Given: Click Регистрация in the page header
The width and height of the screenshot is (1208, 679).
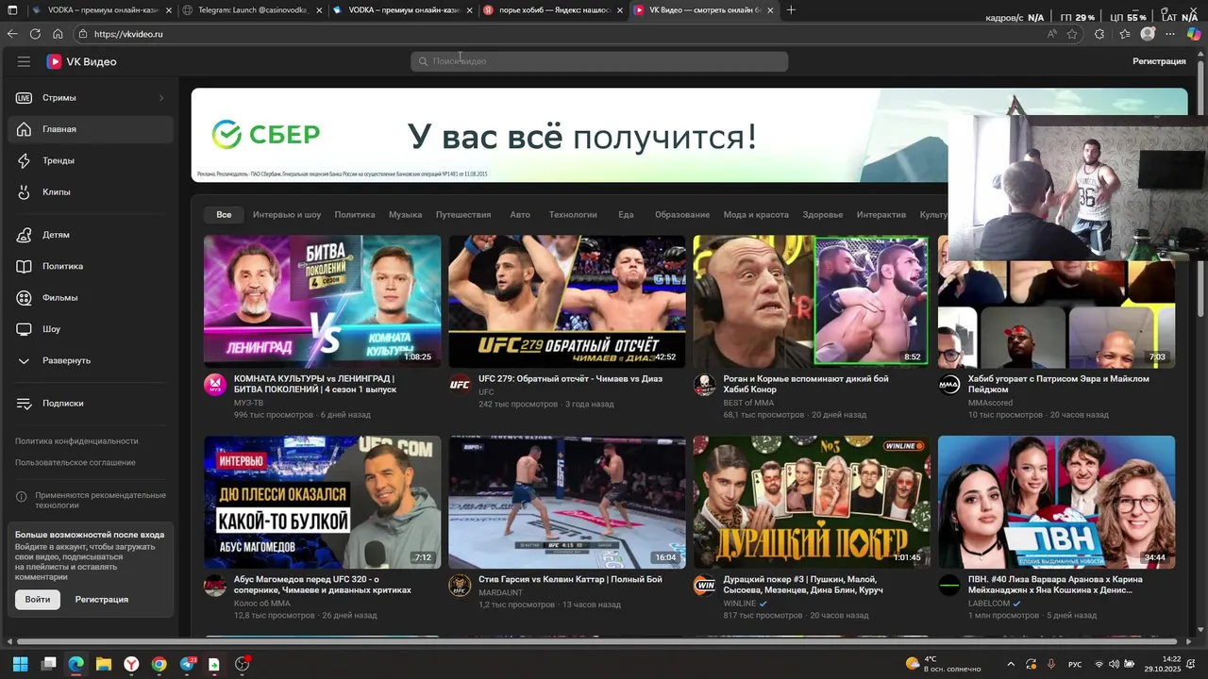Looking at the screenshot, I should (x=1159, y=61).
